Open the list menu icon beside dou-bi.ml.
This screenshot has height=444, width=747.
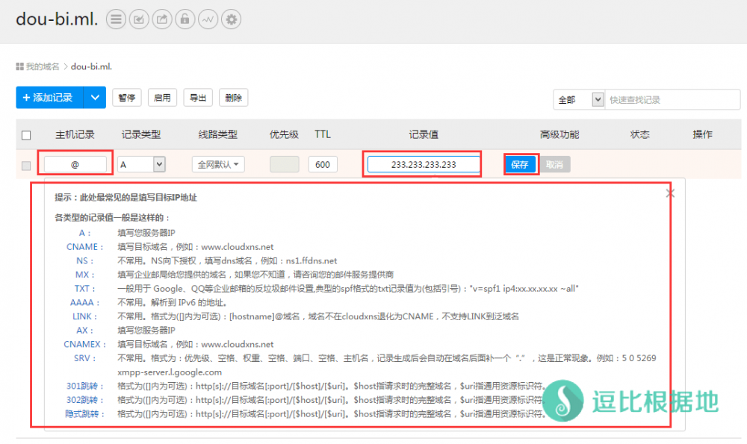(115, 19)
